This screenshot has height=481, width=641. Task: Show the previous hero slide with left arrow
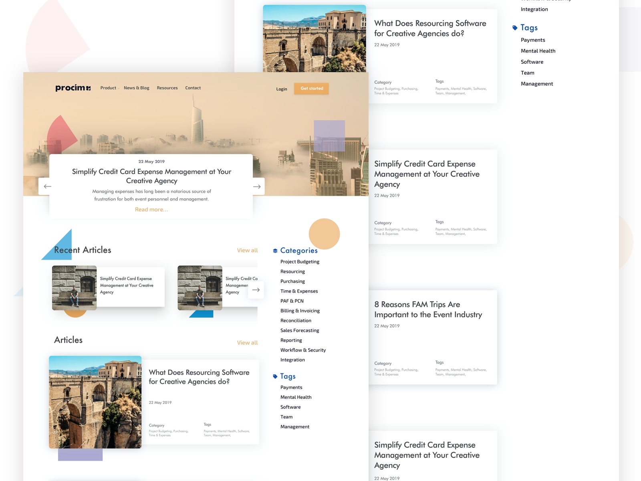point(47,186)
